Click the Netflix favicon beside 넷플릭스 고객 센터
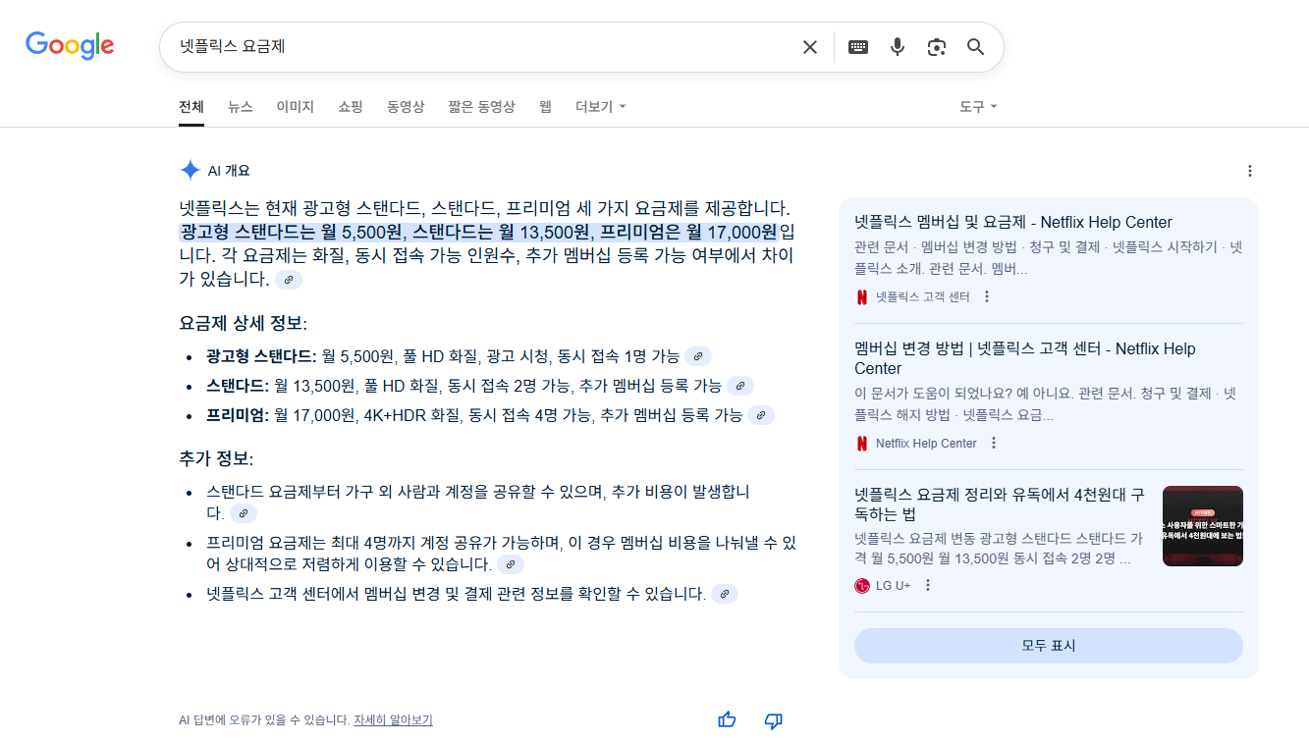Viewport: 1309px width, 743px height. pyautogui.click(x=862, y=296)
